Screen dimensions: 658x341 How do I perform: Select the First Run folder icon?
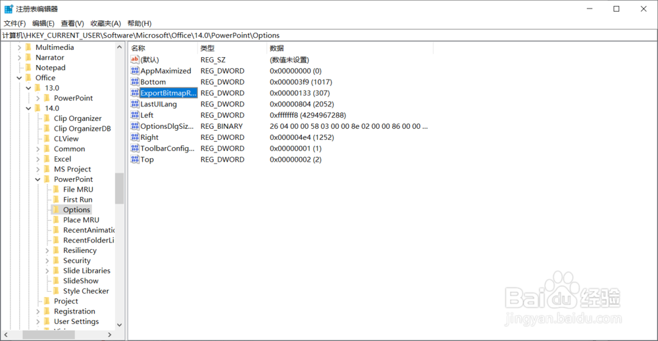pos(56,199)
